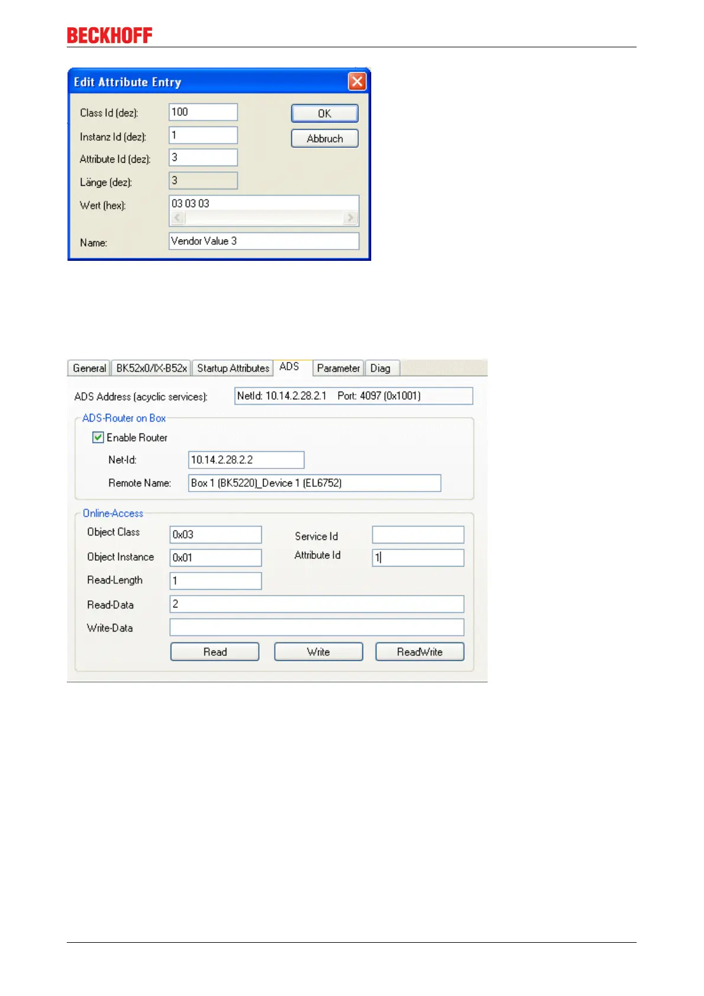This screenshot has width=704, height=996.
Task: Click the right arrow of Wert scrollbar
Action: pos(351,218)
